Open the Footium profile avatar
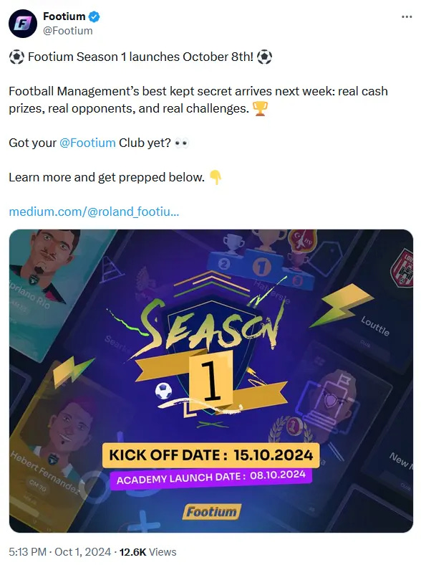 (x=23, y=24)
